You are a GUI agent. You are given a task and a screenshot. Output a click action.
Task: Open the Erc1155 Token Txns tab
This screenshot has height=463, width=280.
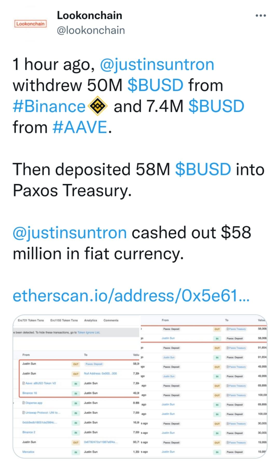[x=64, y=320]
